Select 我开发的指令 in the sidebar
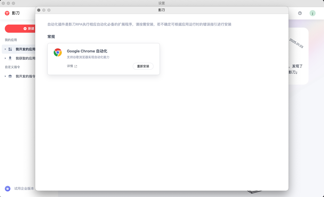324x197 pixels. point(25,76)
